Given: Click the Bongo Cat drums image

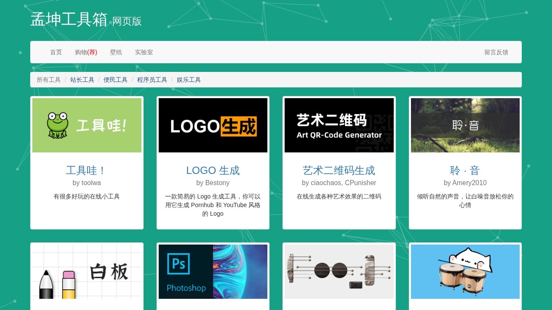Looking at the screenshot, I should click(465, 271).
